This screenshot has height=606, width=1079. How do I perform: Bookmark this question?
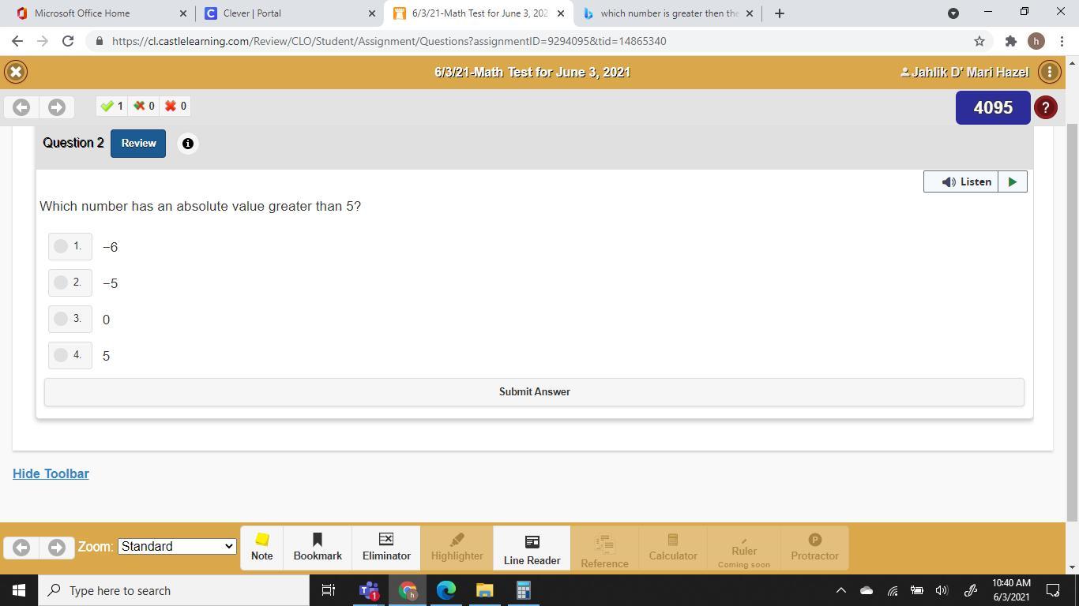[x=318, y=547]
